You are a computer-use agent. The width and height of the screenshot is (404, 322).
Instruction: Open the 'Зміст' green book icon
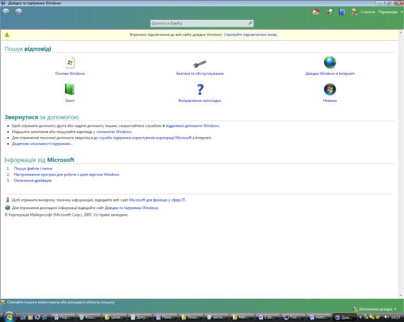(x=70, y=89)
